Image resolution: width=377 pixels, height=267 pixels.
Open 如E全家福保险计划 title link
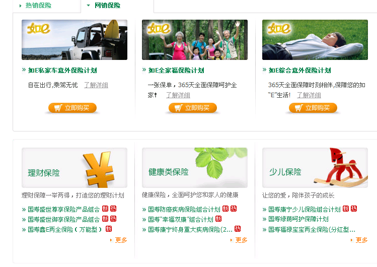pyautogui.click(x=176, y=71)
